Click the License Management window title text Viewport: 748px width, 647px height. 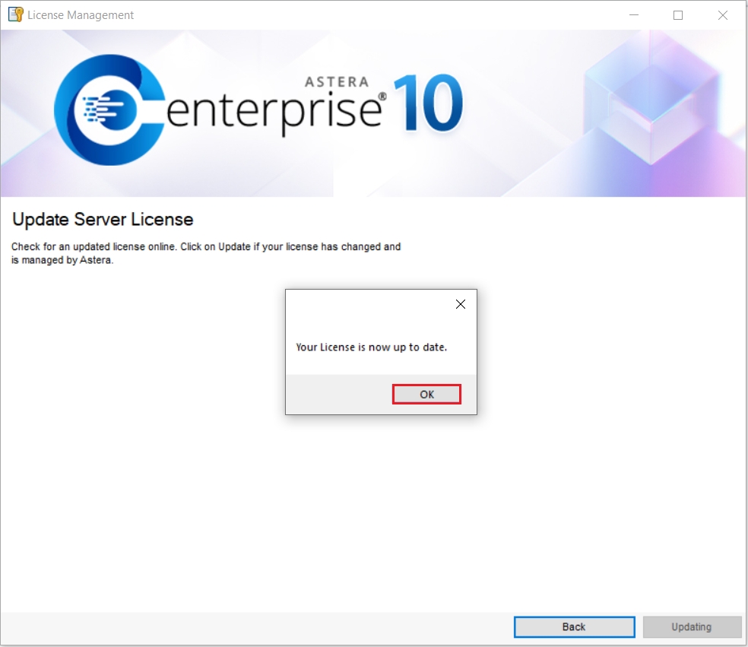coord(81,15)
